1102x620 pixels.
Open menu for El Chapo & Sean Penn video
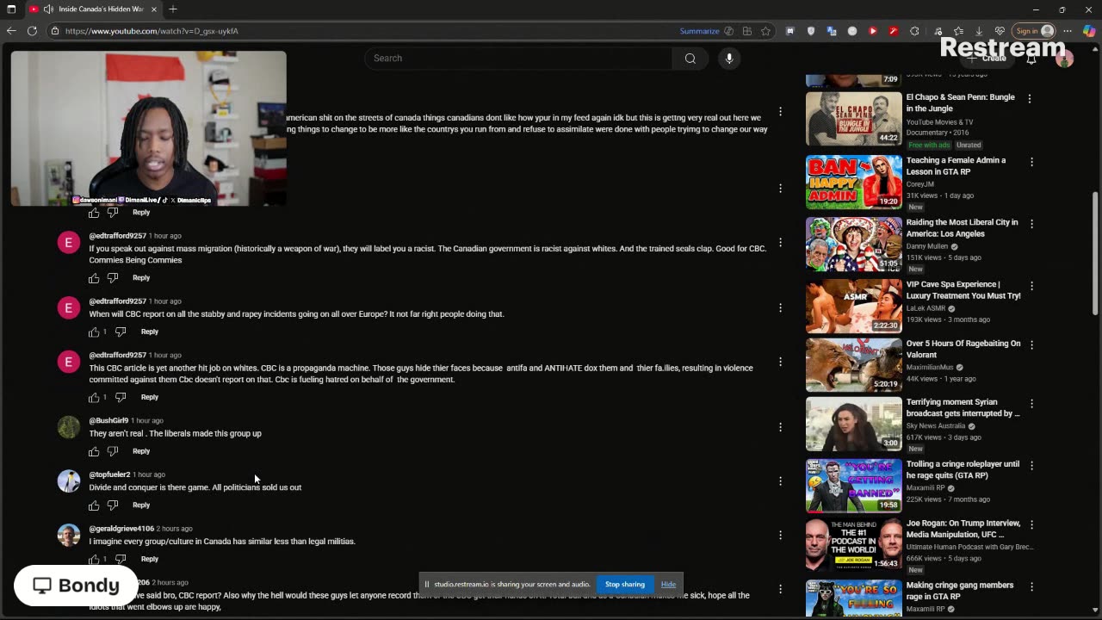1030,99
